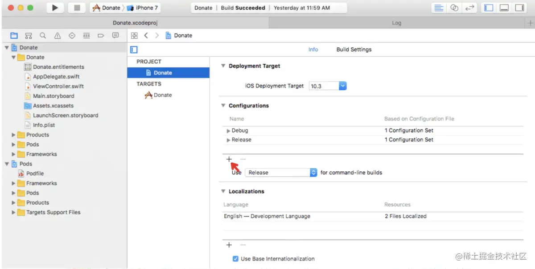Switch to the Version editor
535x269 pixels.
coord(469,8)
